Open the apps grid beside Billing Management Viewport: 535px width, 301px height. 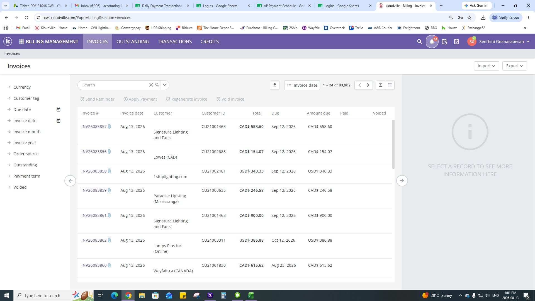(21, 42)
